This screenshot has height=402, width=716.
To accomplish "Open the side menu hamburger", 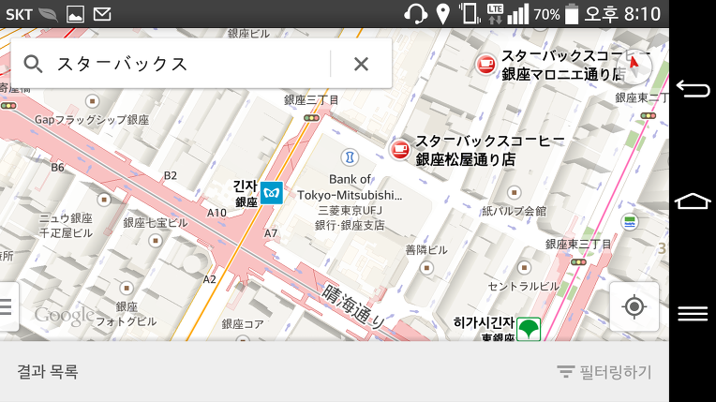I will (x=7, y=307).
